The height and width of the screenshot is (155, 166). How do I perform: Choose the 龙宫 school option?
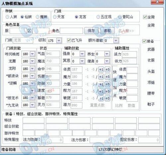pyautogui.click(x=76, y=17)
